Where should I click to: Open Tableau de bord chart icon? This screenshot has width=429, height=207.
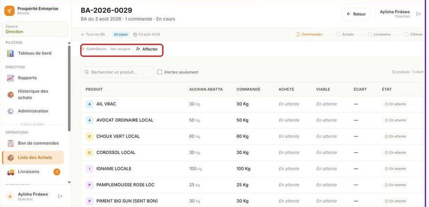coord(10,53)
